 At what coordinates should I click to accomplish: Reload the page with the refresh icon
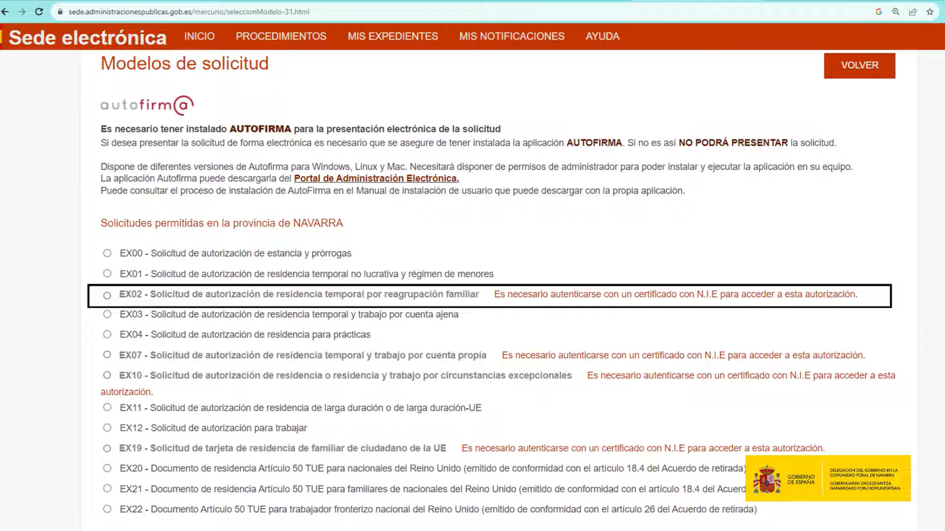(x=39, y=11)
